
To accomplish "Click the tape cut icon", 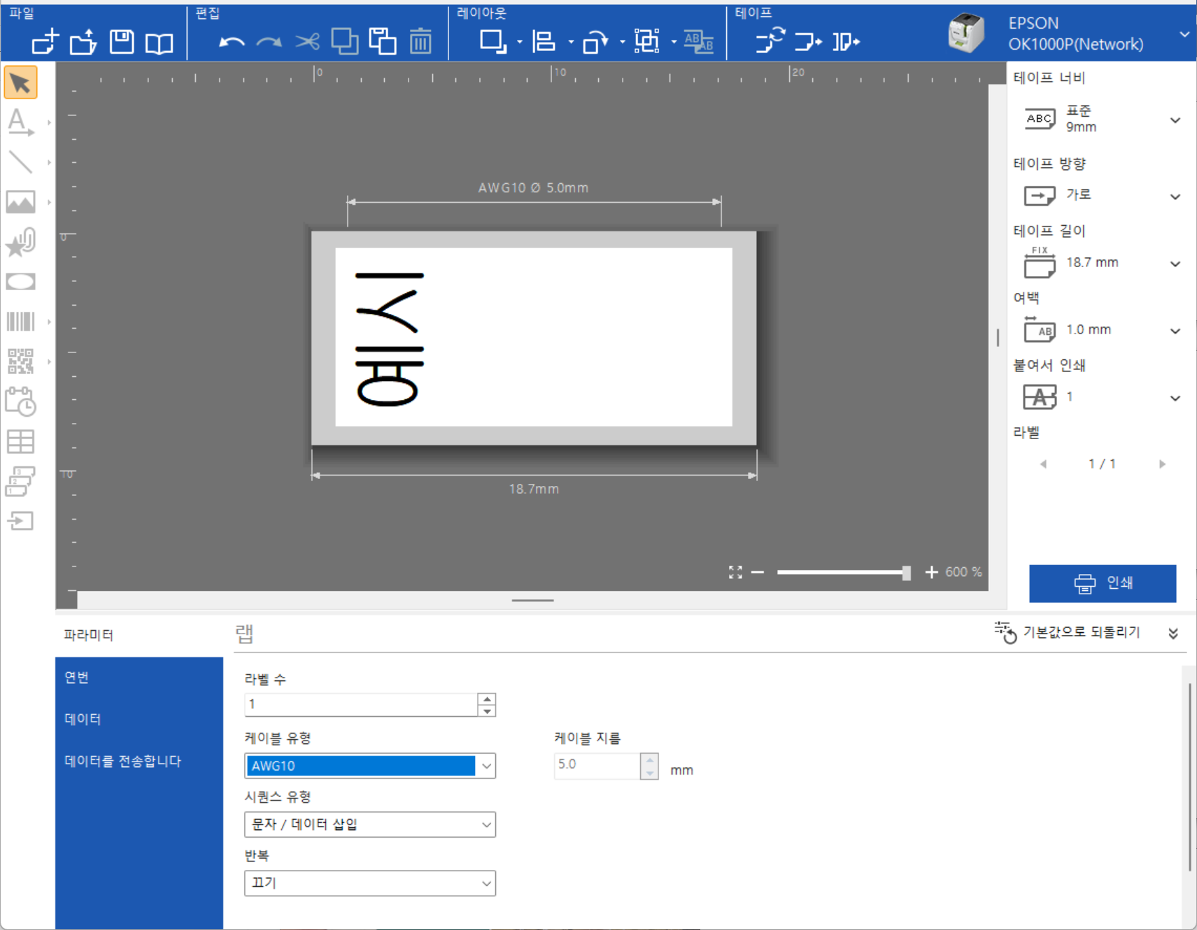I will 847,42.
